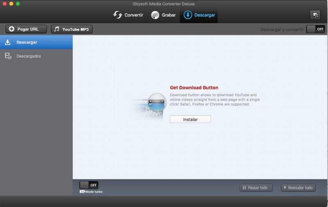Toggle the Descargar y convertir switch
The image size is (328, 207).
[x=316, y=29]
